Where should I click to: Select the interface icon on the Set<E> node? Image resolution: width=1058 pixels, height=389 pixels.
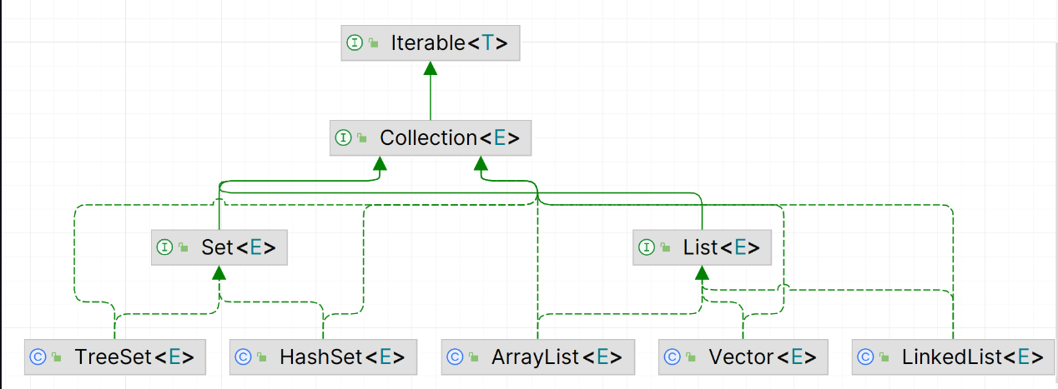[164, 247]
